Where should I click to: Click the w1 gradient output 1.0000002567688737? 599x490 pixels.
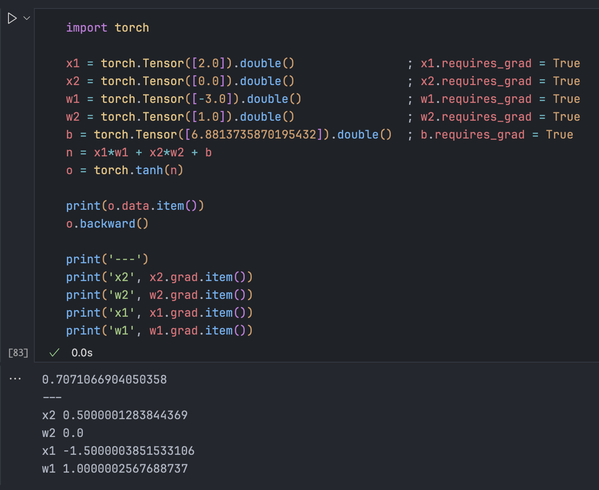[x=125, y=469]
